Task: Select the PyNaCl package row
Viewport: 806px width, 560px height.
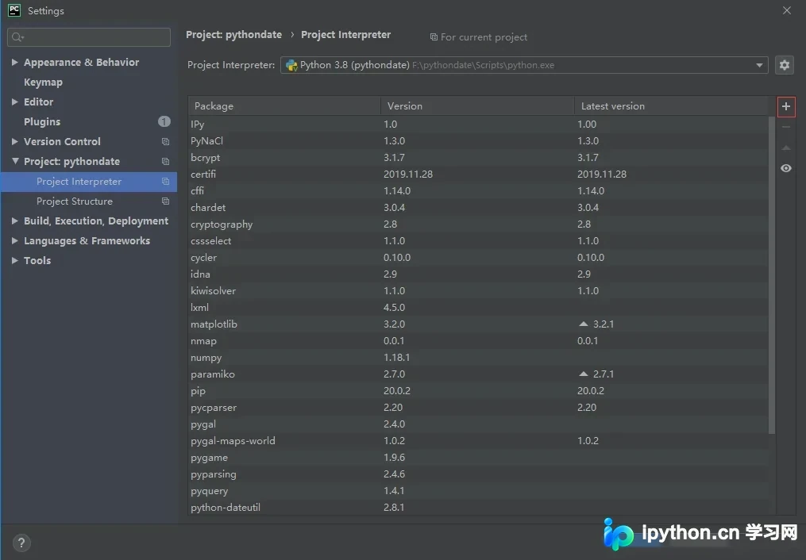Action: pos(478,140)
